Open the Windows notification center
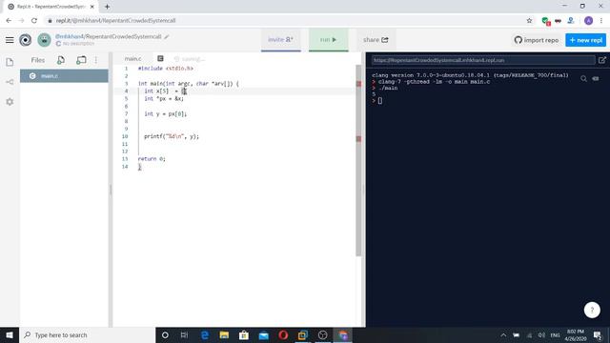Screen dimensions: 610x343 [598, 334]
